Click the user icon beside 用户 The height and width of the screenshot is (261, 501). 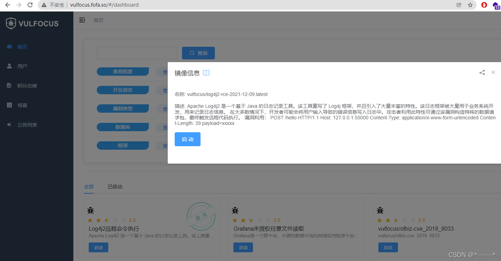point(9,66)
